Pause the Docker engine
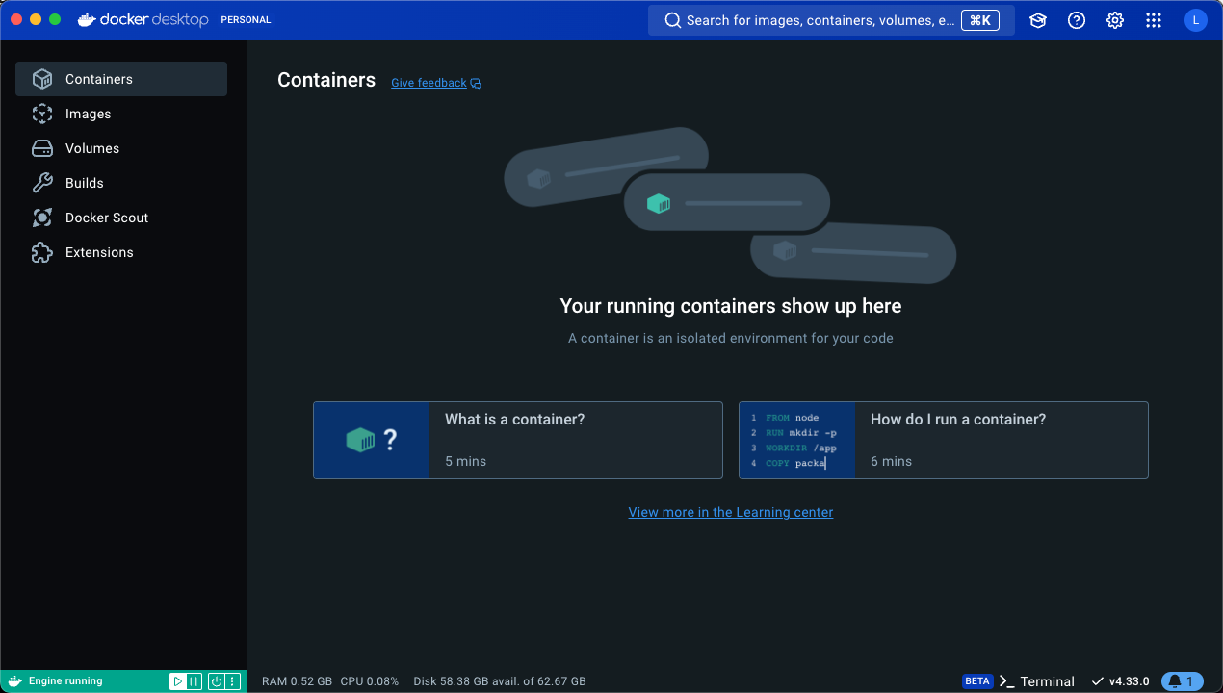This screenshot has height=693, width=1223. 194,681
